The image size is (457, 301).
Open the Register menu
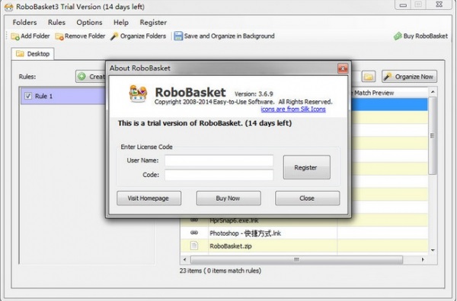click(x=153, y=22)
